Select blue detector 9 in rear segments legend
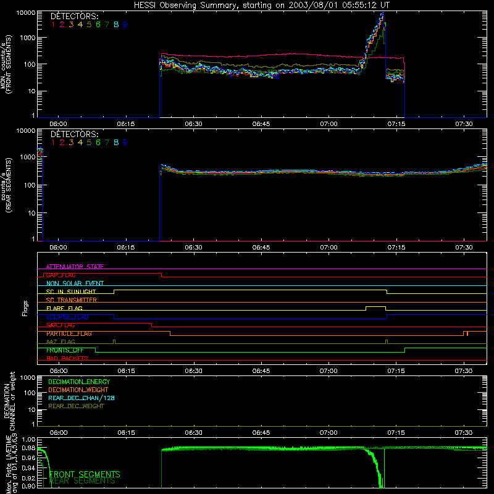Screen dimensions: 494x494 125,143
